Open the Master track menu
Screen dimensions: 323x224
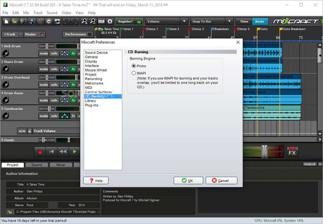click(34, 34)
